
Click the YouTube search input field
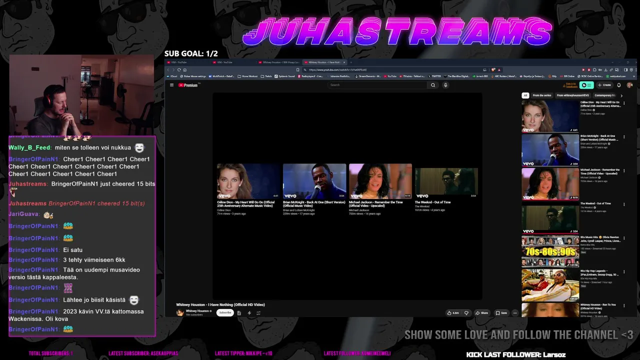coord(377,85)
